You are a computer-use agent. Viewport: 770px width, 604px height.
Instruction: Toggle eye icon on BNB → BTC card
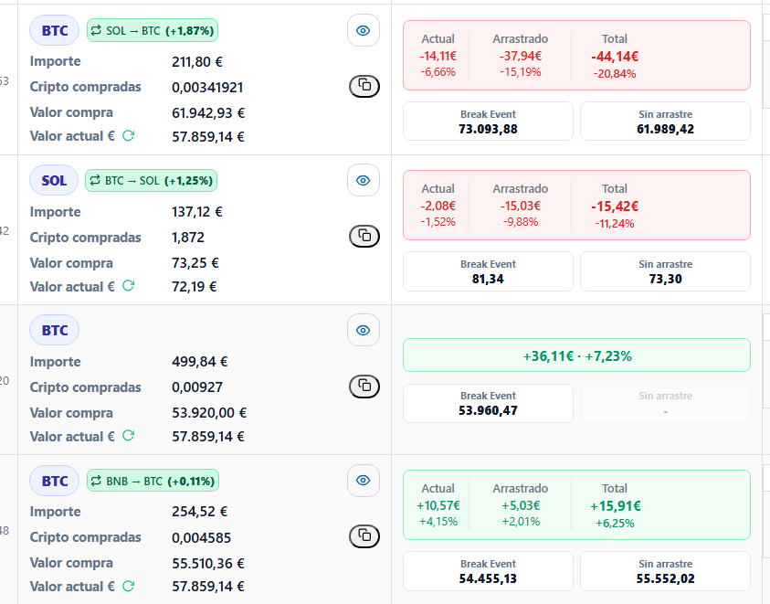(364, 481)
